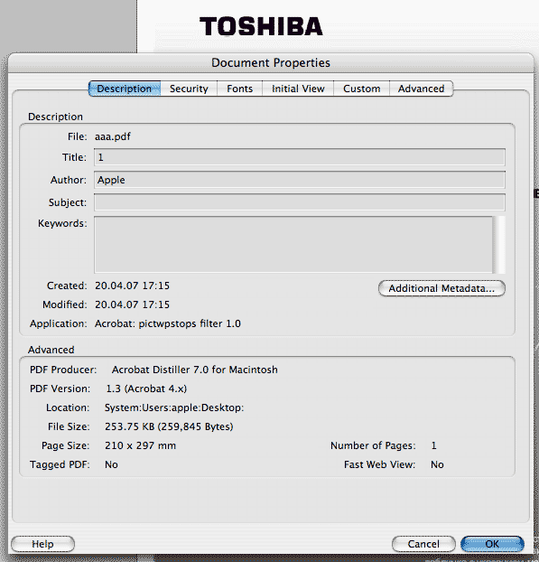Click the Author field containing Apple
This screenshot has height=562, width=539.
tap(300, 180)
